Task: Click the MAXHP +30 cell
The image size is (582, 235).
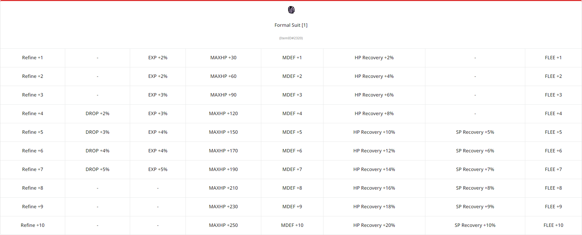Action: [x=223, y=58]
